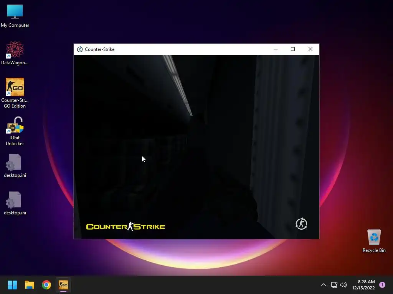Expand the hidden system tray icons chevron

pos(323,285)
